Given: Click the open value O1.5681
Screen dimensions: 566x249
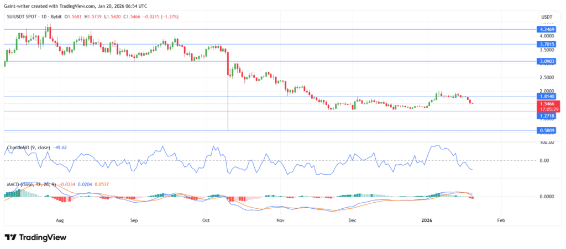Looking at the screenshot, I should (x=74, y=17).
